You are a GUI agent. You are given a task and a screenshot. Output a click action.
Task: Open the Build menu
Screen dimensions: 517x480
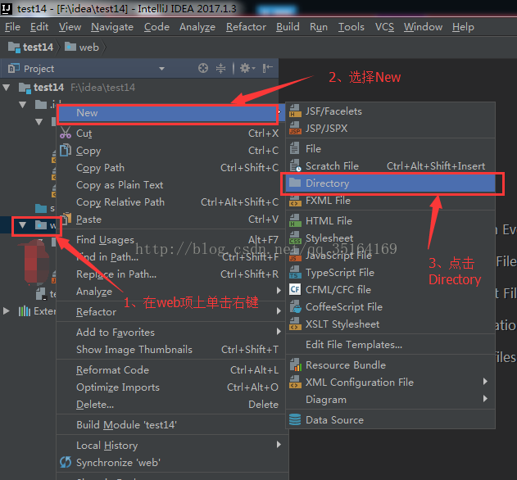288,27
